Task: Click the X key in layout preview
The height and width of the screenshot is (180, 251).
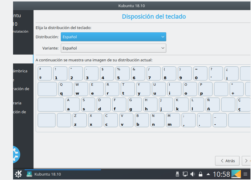Action: tap(95, 120)
